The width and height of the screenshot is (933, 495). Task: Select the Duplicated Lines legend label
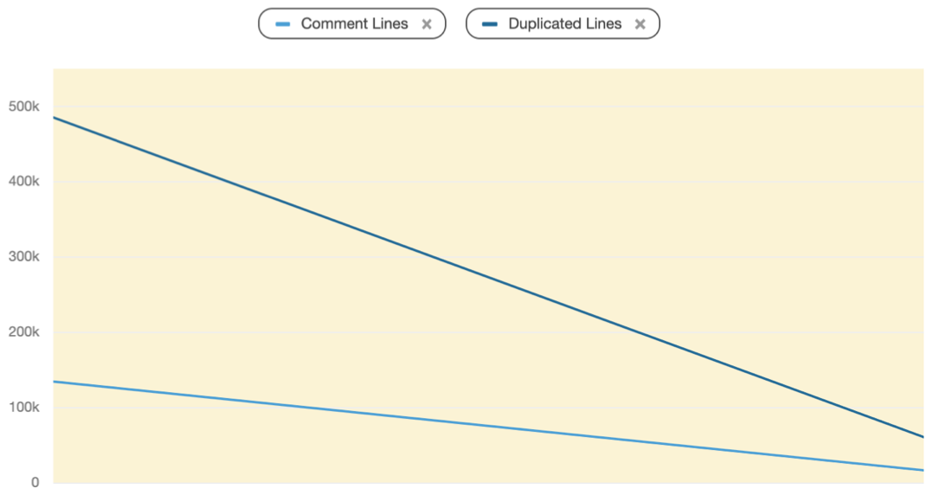coord(564,24)
